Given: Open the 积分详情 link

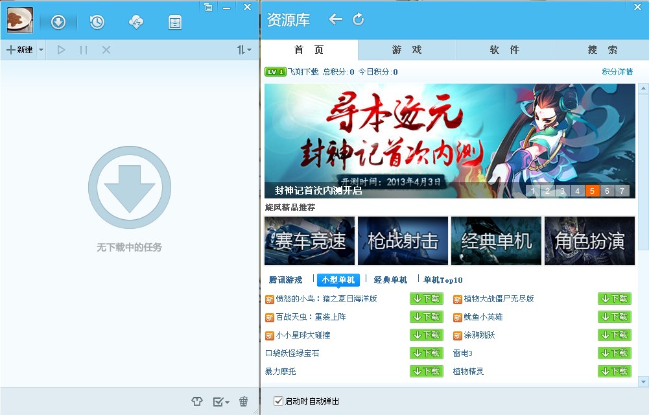Looking at the screenshot, I should 617,71.
